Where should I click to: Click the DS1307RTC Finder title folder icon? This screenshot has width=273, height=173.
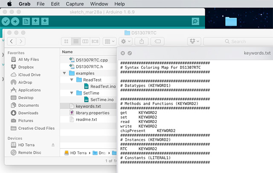[127, 33]
